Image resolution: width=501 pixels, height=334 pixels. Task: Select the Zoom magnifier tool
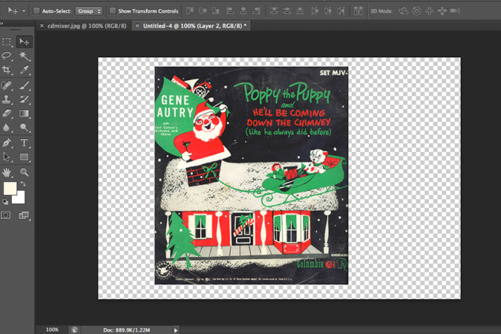24,172
